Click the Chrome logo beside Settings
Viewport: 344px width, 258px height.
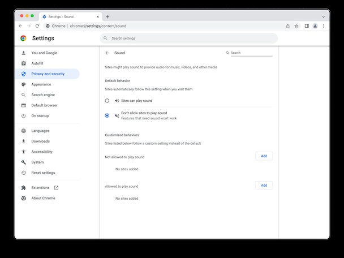23,38
